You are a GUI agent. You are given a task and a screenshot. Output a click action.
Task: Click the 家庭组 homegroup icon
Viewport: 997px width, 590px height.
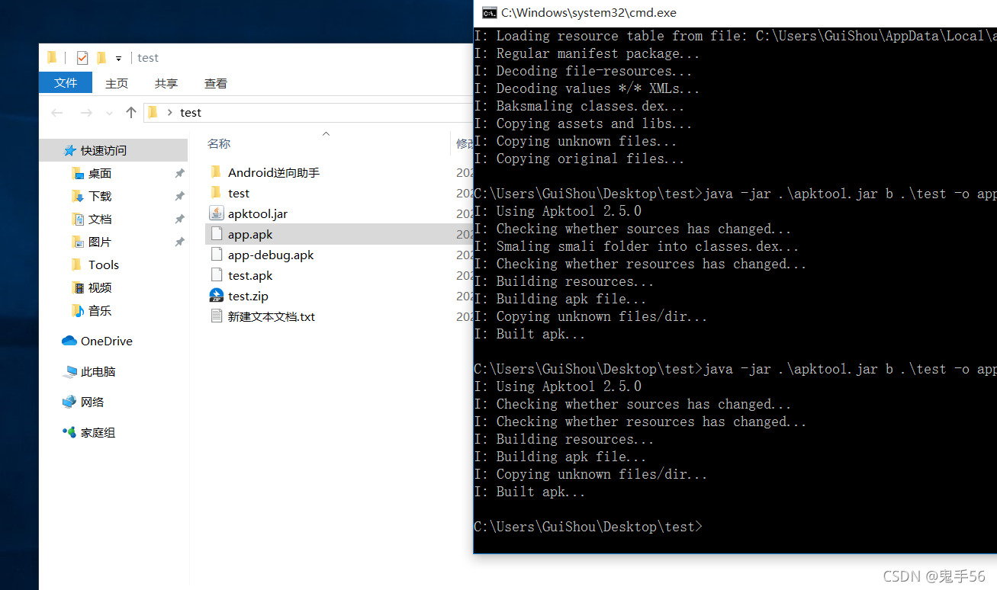(69, 432)
